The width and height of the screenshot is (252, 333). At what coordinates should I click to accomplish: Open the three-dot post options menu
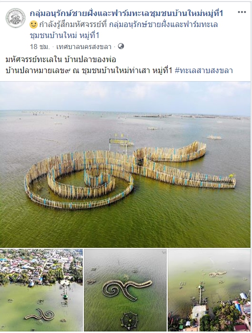(242, 12)
